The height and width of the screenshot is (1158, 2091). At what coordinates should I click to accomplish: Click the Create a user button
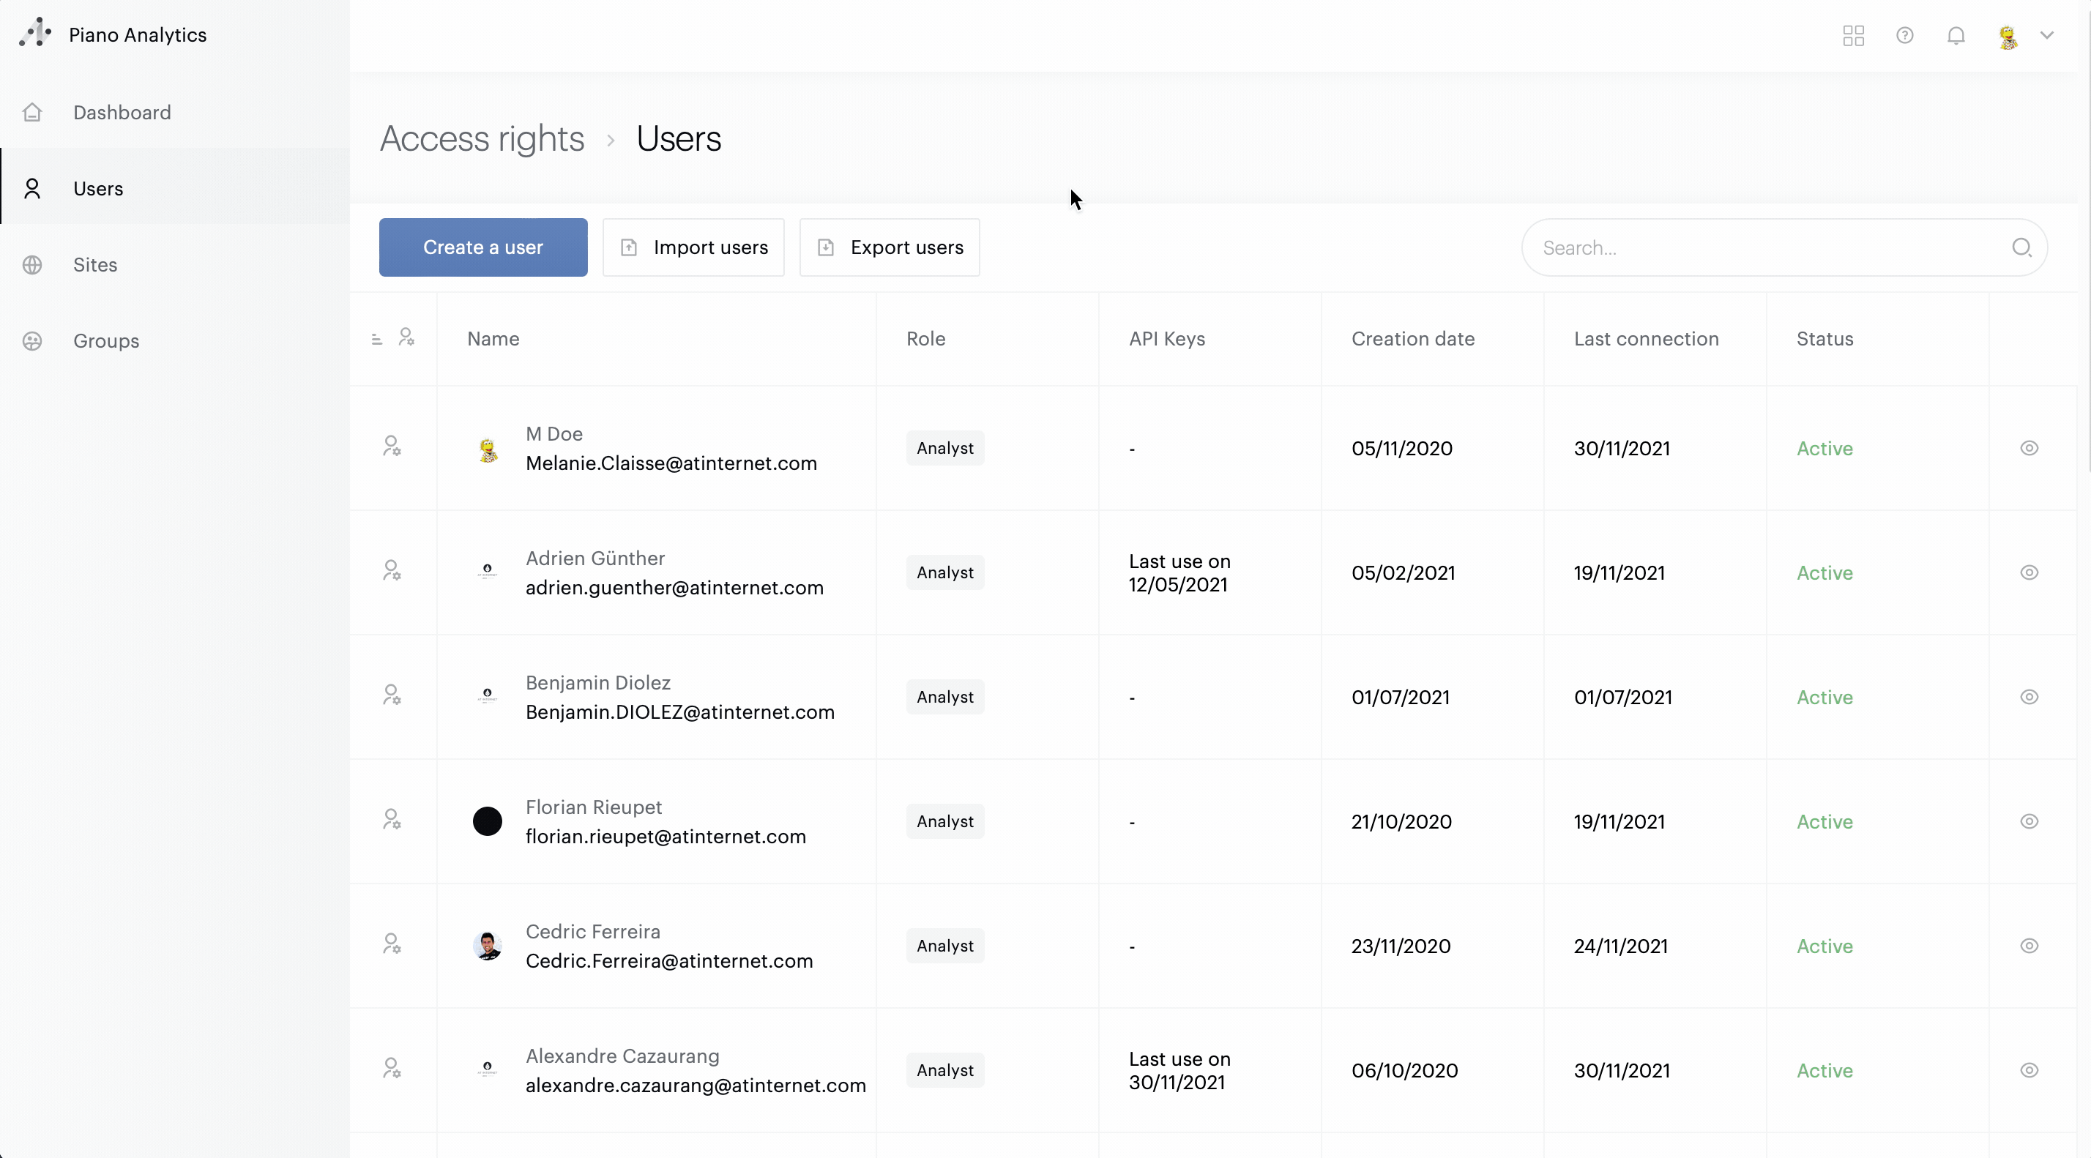(x=483, y=247)
